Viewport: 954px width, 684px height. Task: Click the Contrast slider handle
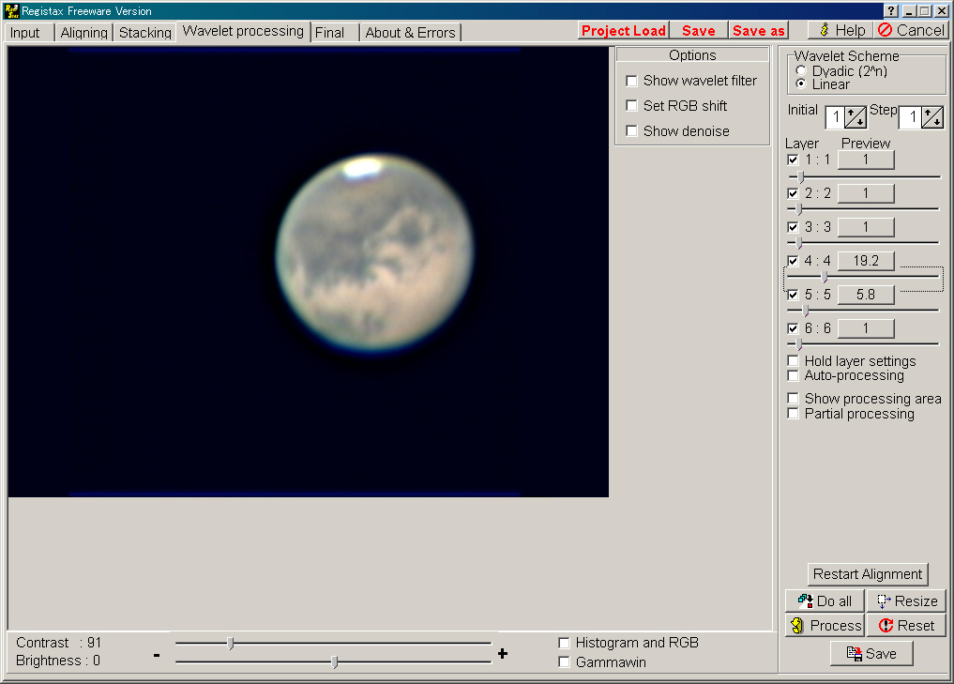tap(231, 644)
